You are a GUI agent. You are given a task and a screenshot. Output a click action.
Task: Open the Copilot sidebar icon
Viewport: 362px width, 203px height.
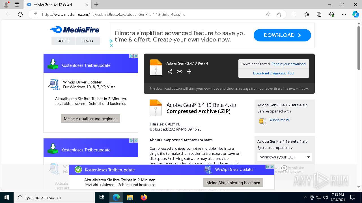(x=355, y=14)
